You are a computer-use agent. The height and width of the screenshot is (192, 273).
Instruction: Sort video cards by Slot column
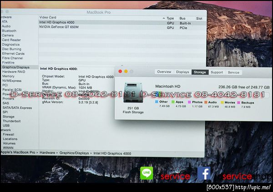point(199,19)
